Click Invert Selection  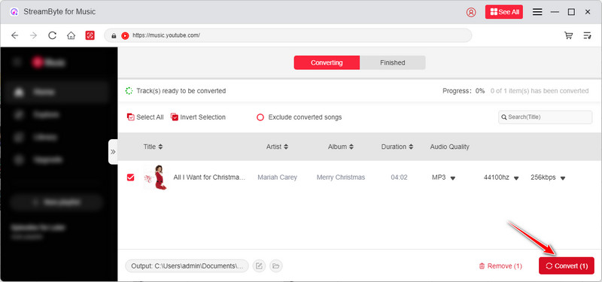(x=198, y=117)
